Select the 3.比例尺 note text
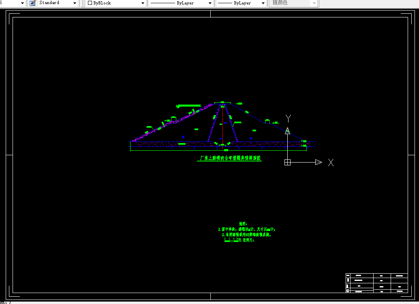This screenshot has width=419, height=304. tap(247, 240)
